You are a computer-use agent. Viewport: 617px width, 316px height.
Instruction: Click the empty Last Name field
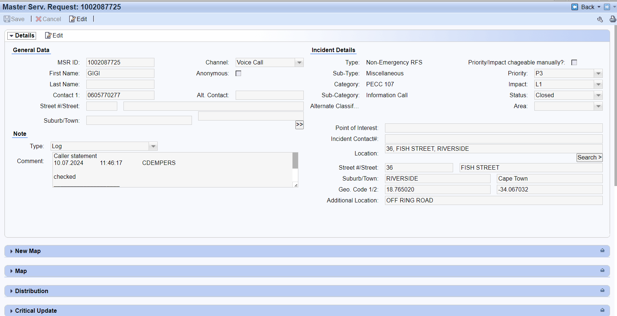(x=120, y=84)
